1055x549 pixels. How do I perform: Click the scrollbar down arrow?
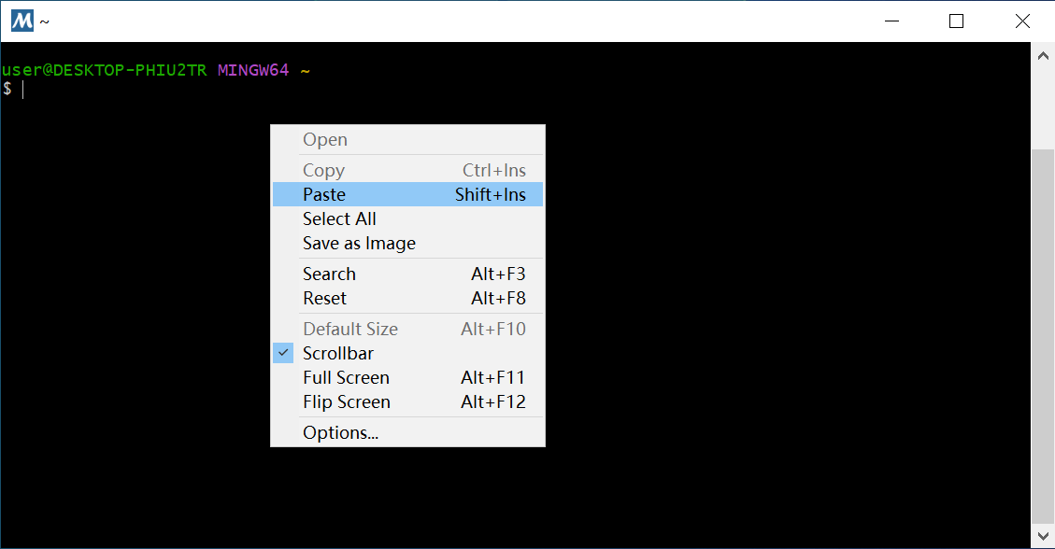[1043, 536]
